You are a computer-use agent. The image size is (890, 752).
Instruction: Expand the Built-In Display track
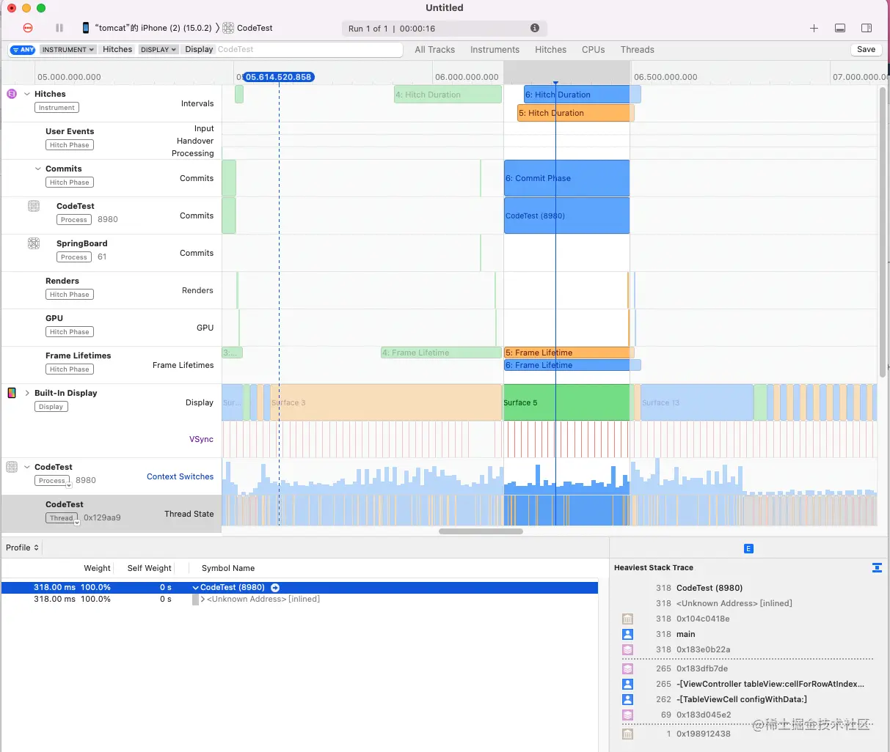click(x=27, y=393)
